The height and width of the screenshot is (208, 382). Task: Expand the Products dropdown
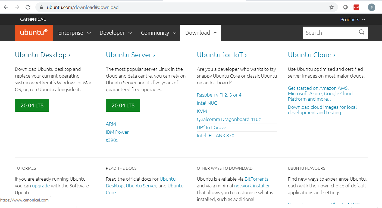pos(352,20)
